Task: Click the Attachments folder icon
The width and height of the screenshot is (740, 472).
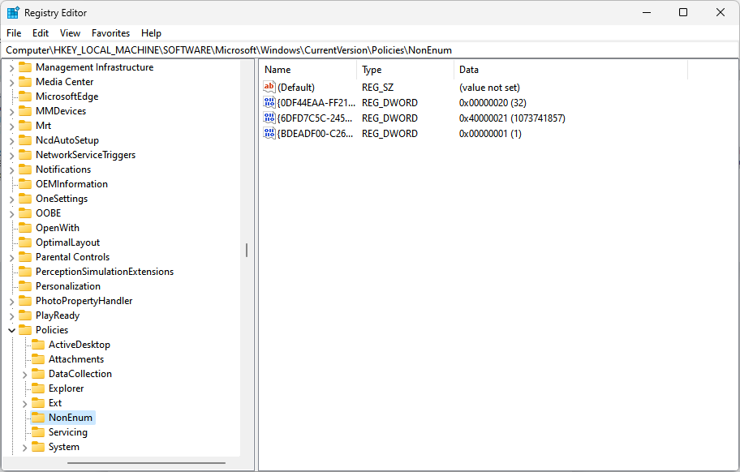Action: (38, 359)
